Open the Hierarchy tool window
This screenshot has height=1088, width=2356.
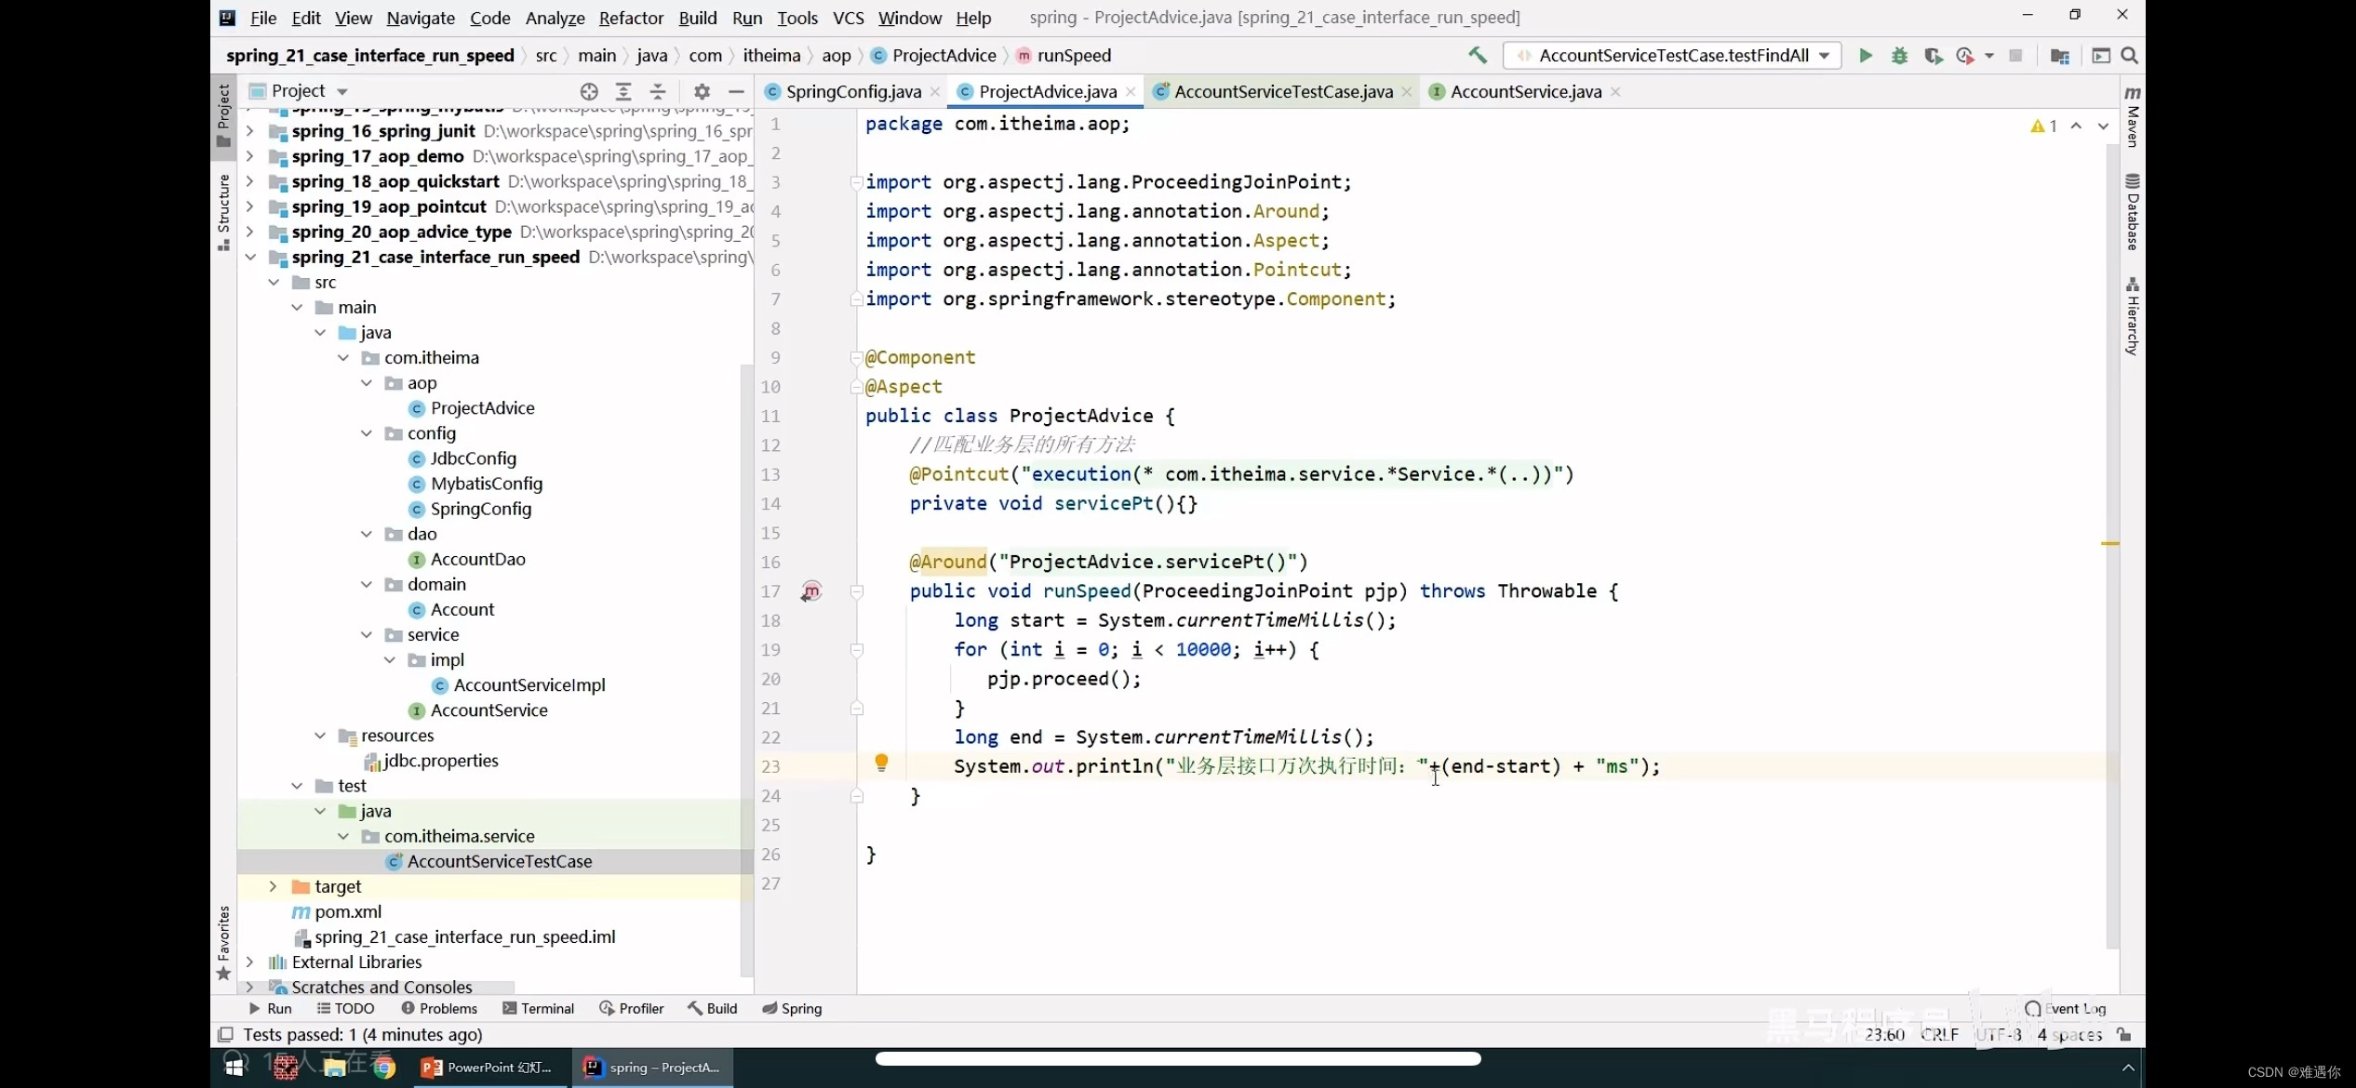point(2133,316)
